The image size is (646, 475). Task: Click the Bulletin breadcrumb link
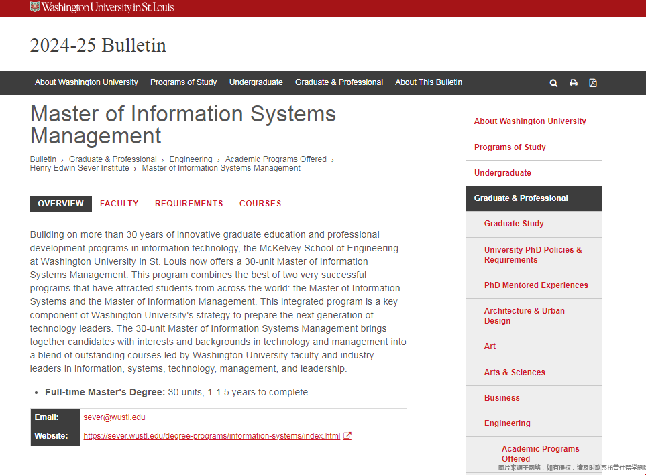click(x=43, y=159)
